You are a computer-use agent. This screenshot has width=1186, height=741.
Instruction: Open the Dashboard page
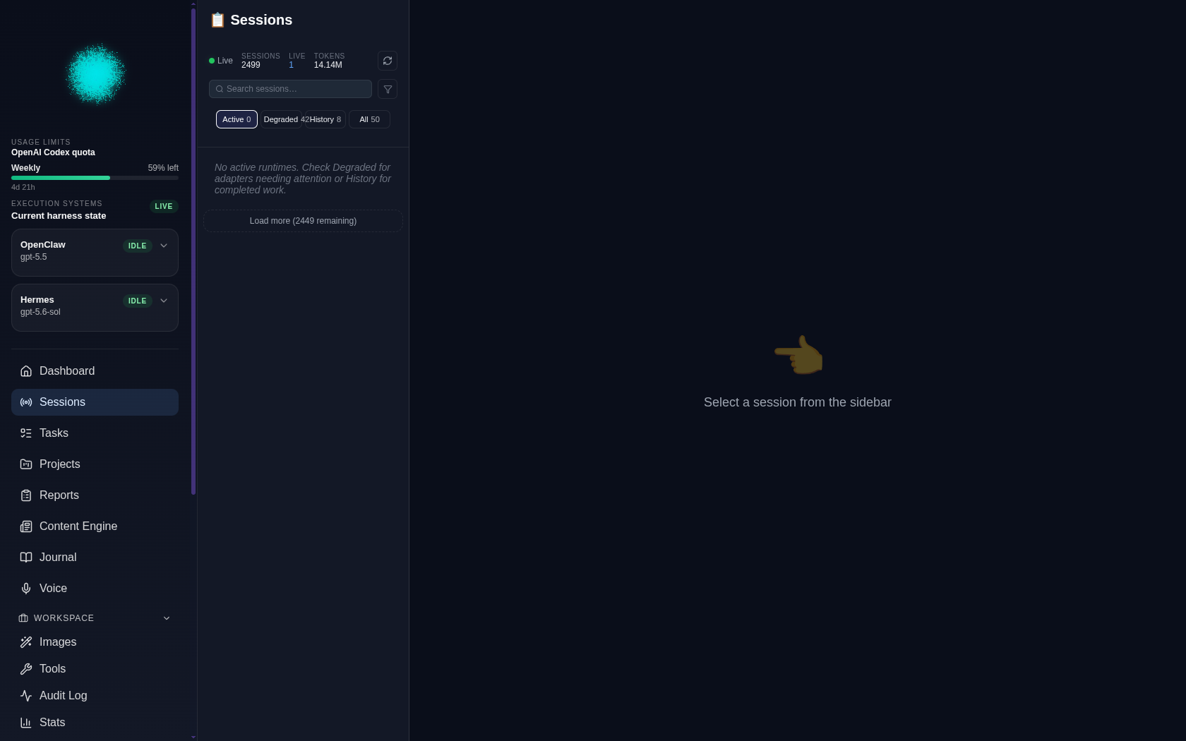(x=95, y=371)
